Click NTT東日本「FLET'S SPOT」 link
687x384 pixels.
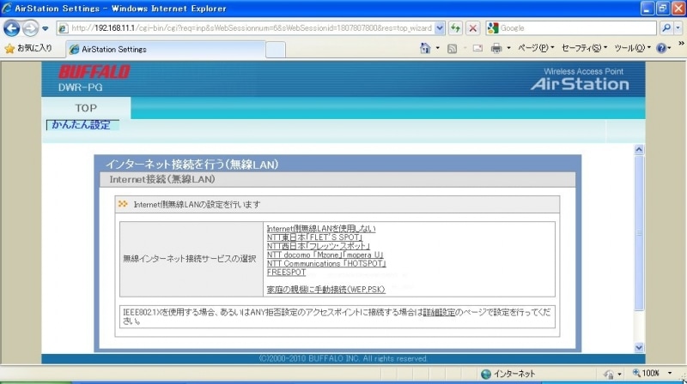314,237
